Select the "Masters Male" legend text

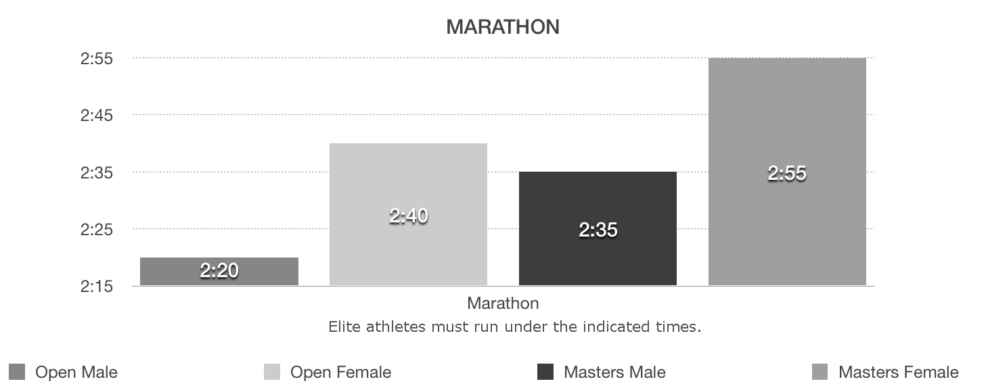pyautogui.click(x=614, y=372)
